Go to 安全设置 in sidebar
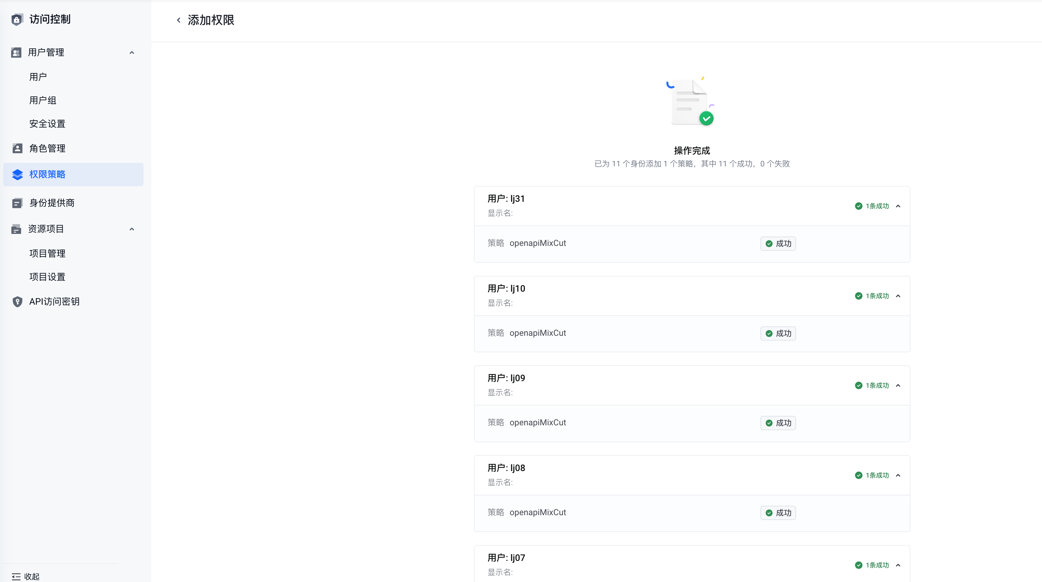 click(47, 124)
